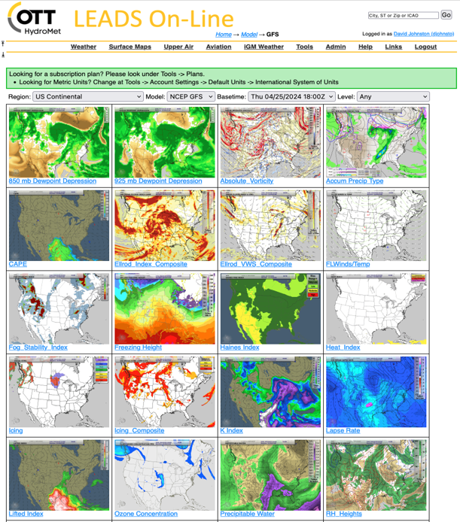The width and height of the screenshot is (460, 522).
Task: Click the Haines Index map image
Action: pyautogui.click(x=270, y=308)
